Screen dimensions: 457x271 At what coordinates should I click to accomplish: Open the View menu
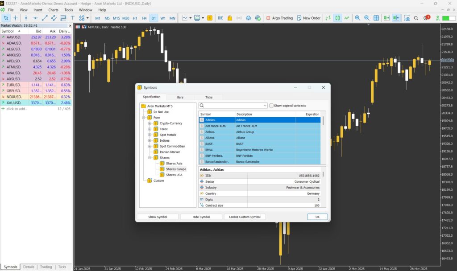pyautogui.click(x=24, y=10)
